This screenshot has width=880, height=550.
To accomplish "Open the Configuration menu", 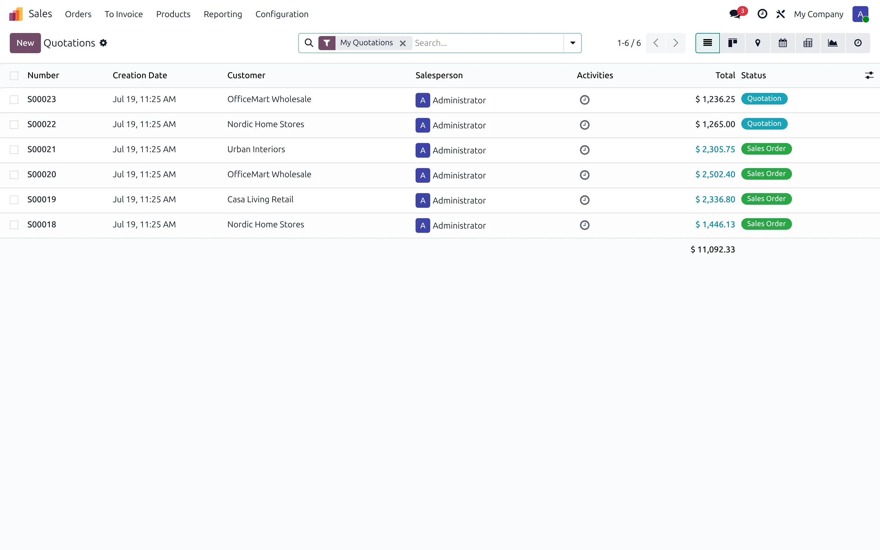I will coord(282,14).
